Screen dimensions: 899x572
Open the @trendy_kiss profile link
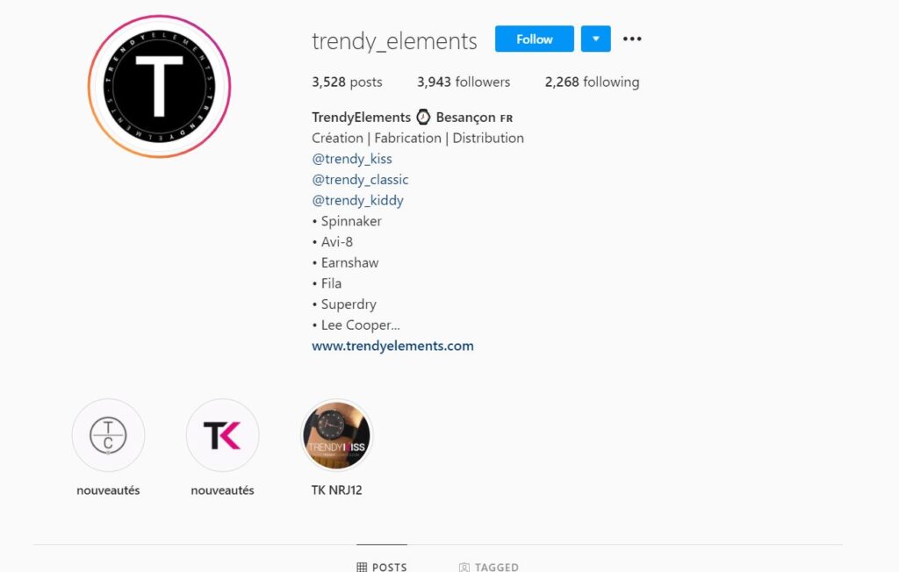click(352, 159)
